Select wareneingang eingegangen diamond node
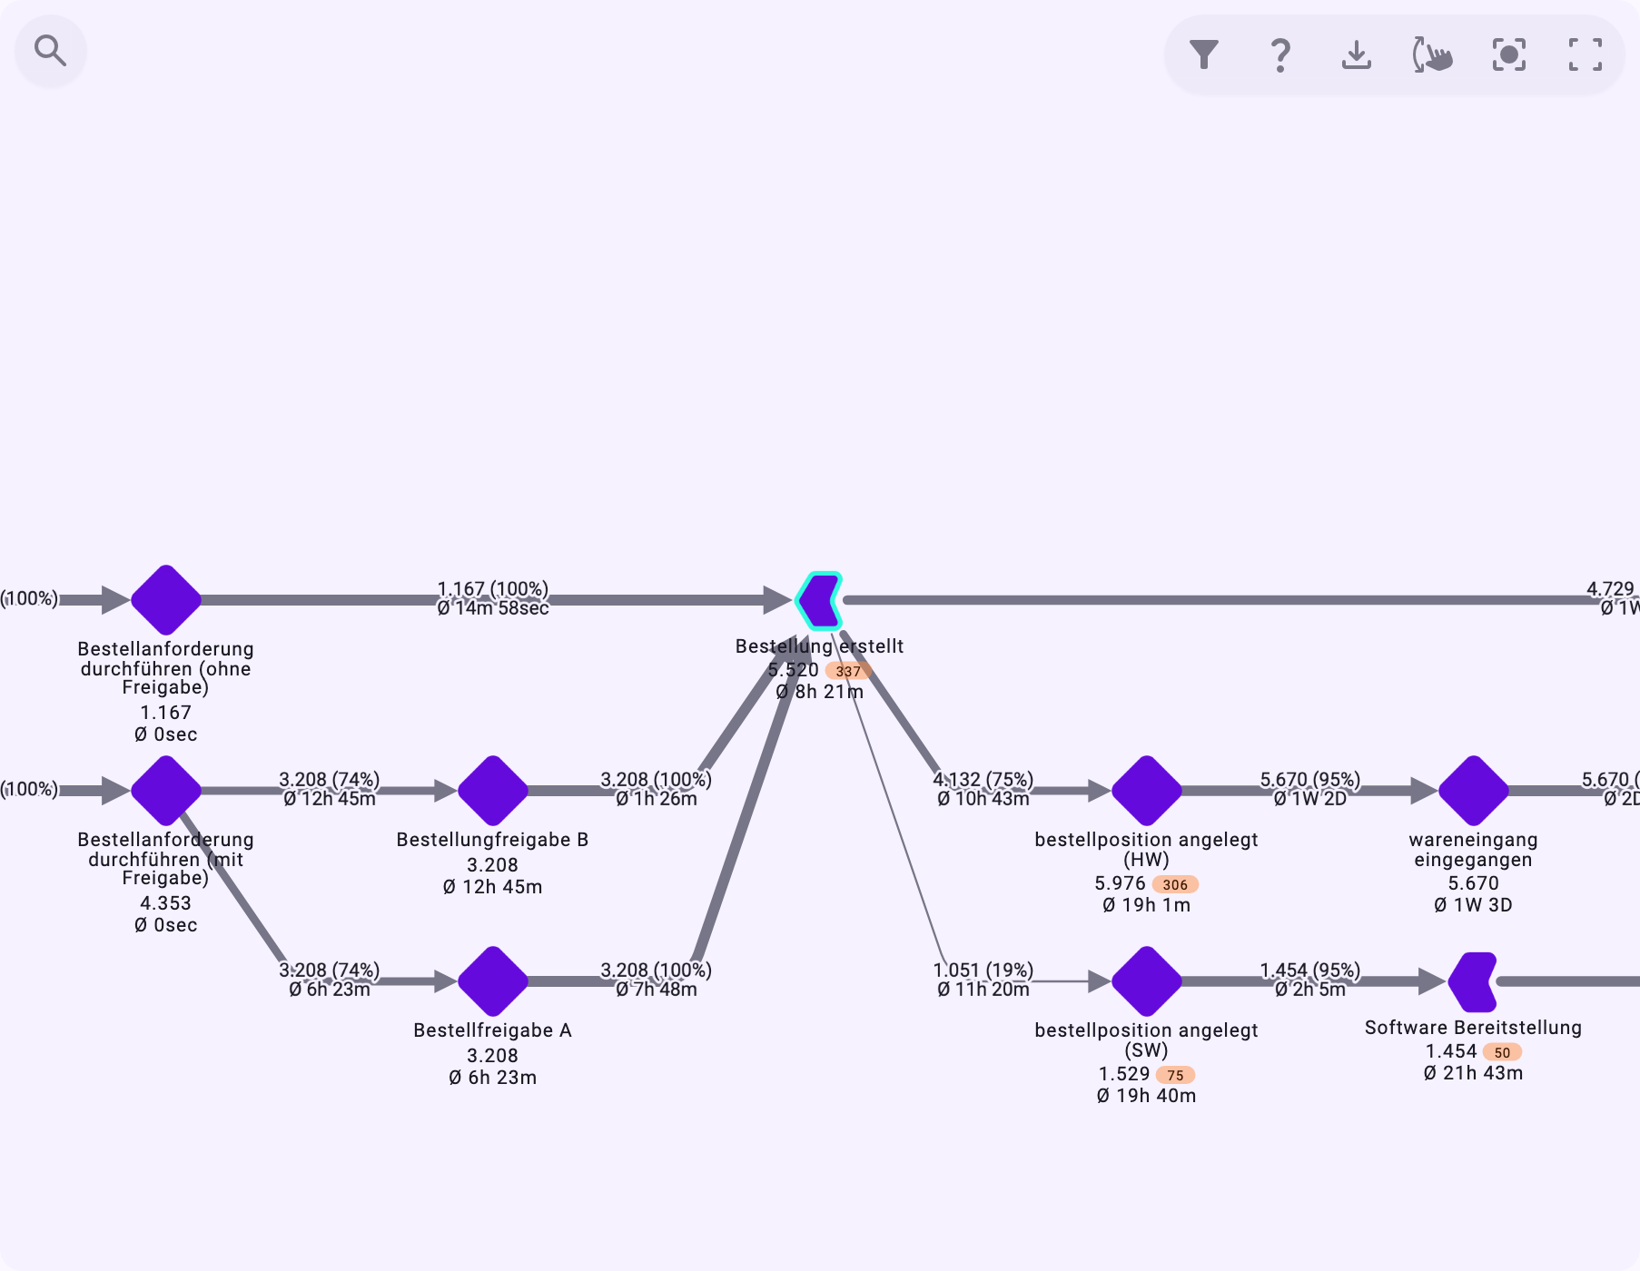 [x=1474, y=791]
